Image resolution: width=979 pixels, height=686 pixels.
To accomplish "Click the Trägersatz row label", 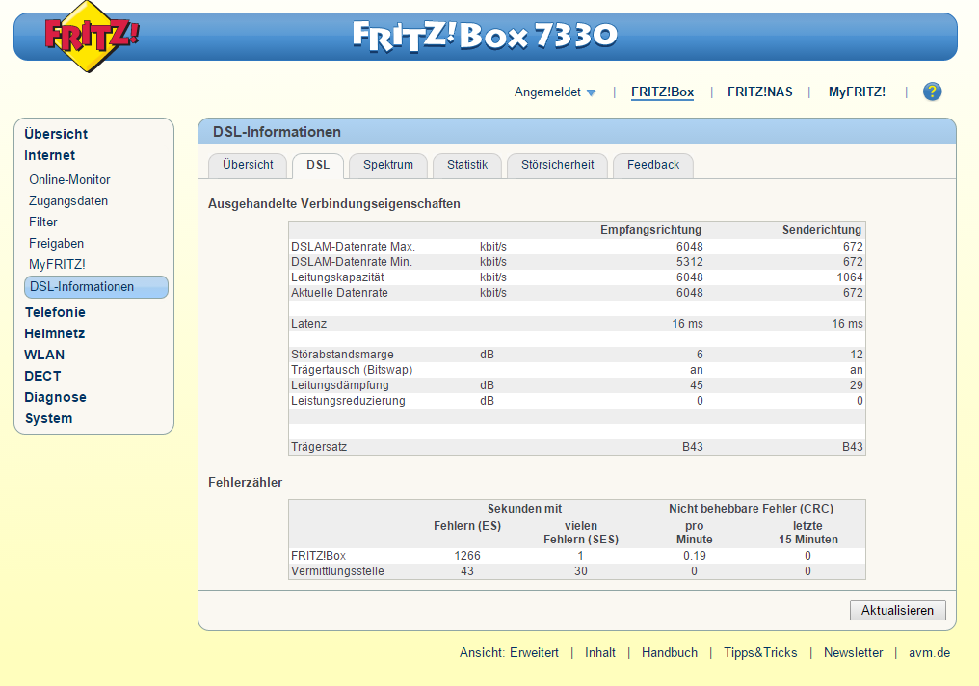I will (x=318, y=447).
